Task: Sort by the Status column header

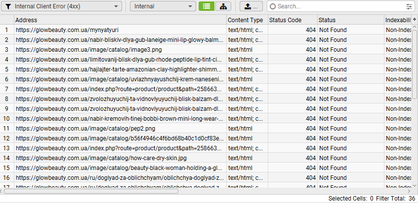Action: pos(350,20)
